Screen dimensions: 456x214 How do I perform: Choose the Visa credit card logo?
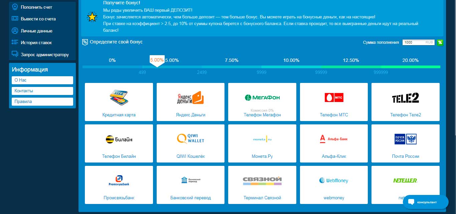click(x=119, y=97)
